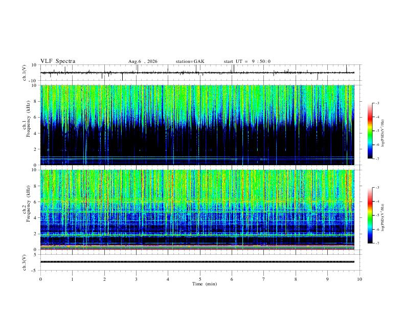Viewport: 405px width, 313px height.
Task: Click the VLF Spectra title text
Action: tap(58, 61)
